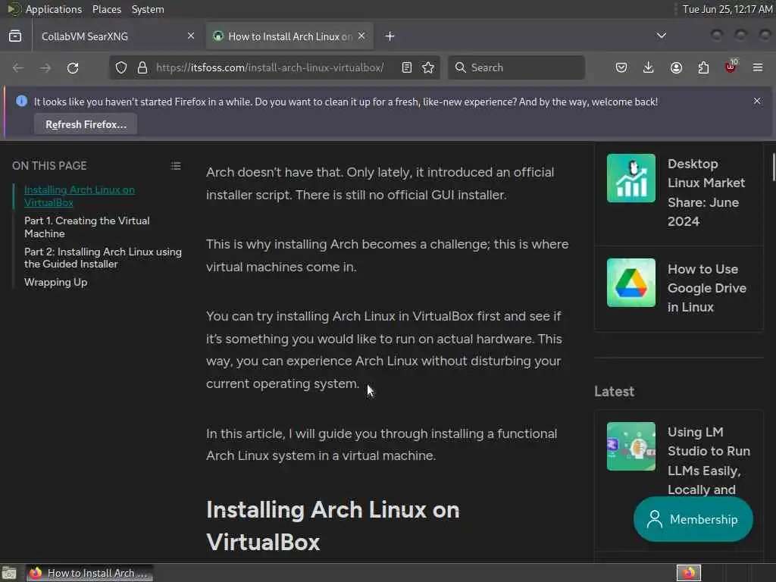The image size is (776, 582).
Task: Jump to Part 1 Creating the Virtual Machine
Action: click(x=87, y=227)
